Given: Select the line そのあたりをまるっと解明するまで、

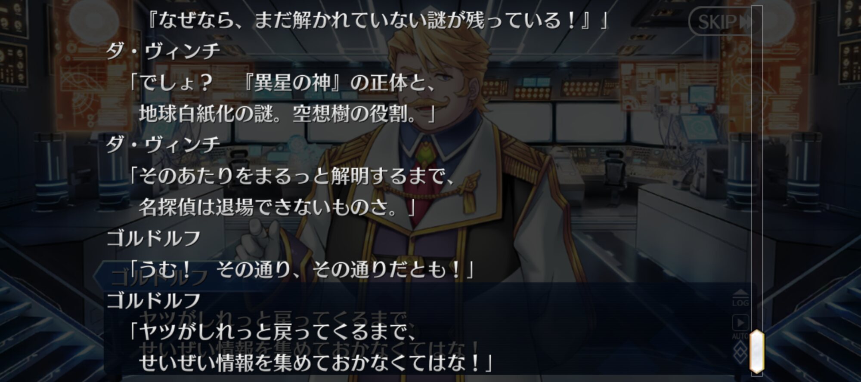Looking at the screenshot, I should (x=292, y=176).
